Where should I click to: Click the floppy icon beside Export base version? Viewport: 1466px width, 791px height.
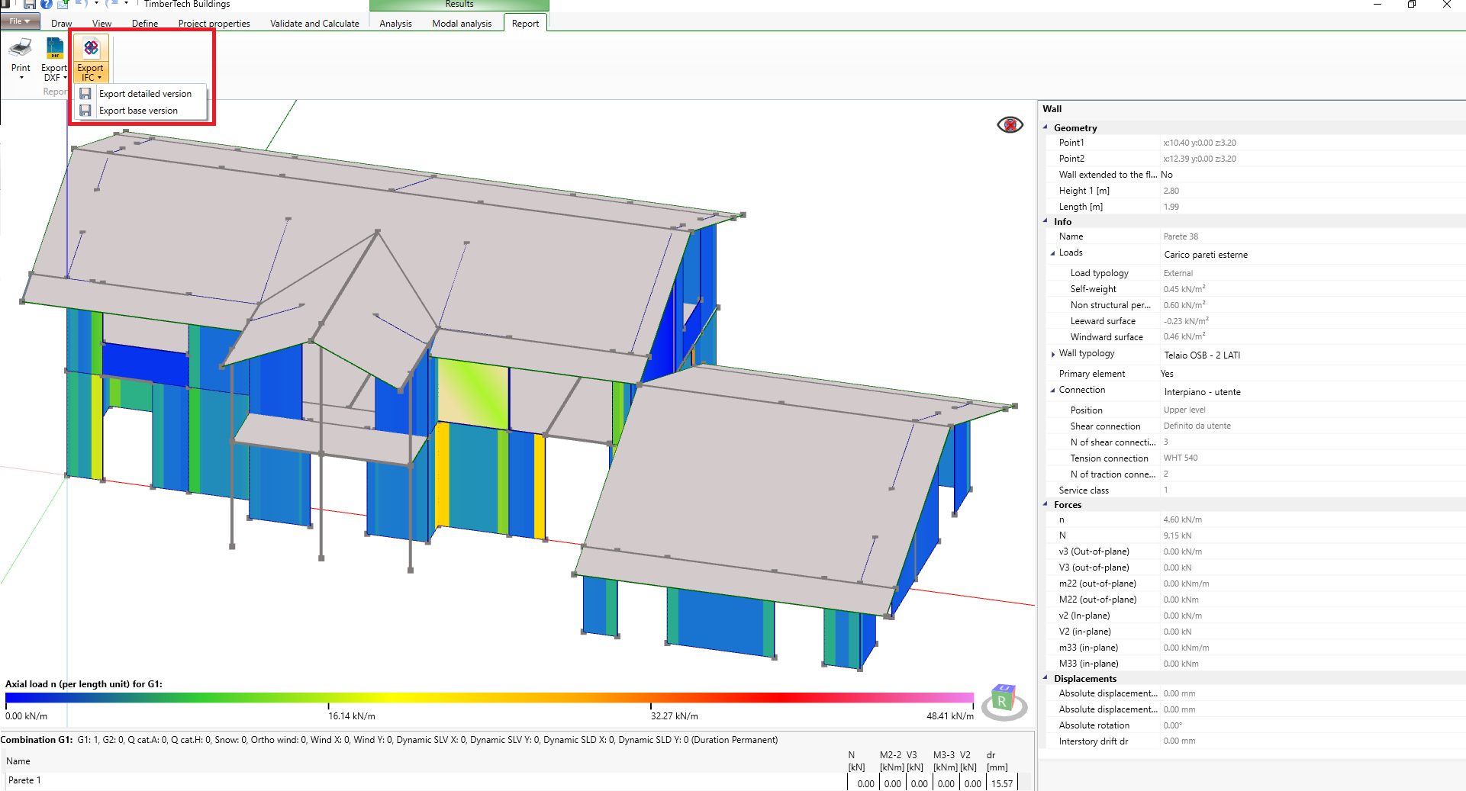[x=85, y=111]
